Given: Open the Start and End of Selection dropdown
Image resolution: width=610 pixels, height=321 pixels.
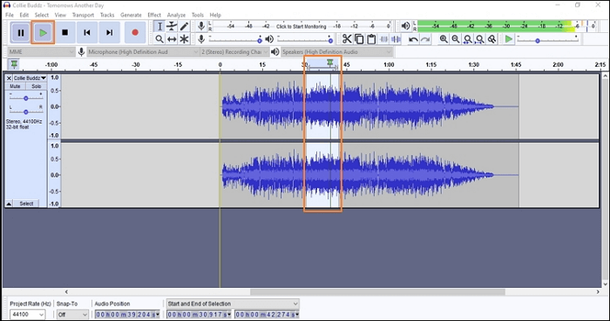Looking at the screenshot, I should click(x=233, y=304).
